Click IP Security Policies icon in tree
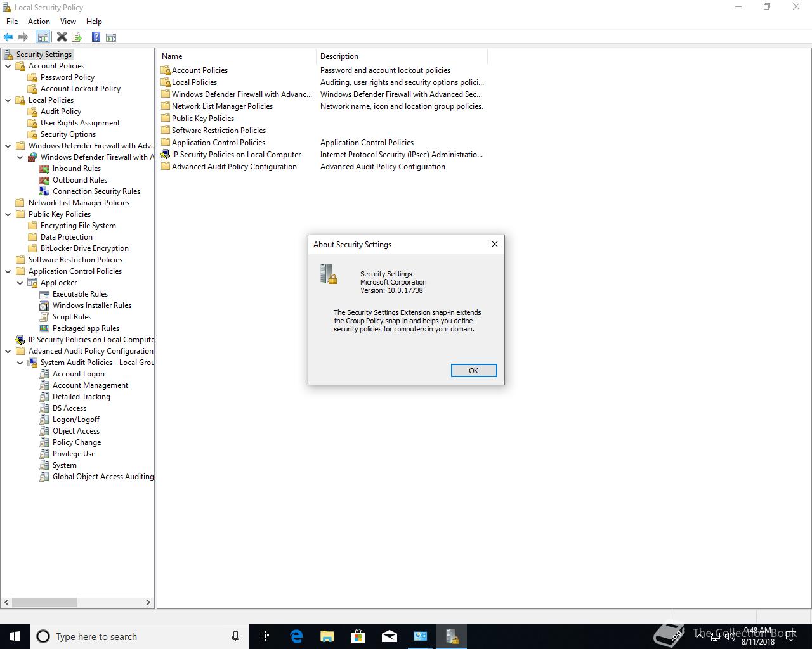The image size is (812, 649). (x=20, y=340)
